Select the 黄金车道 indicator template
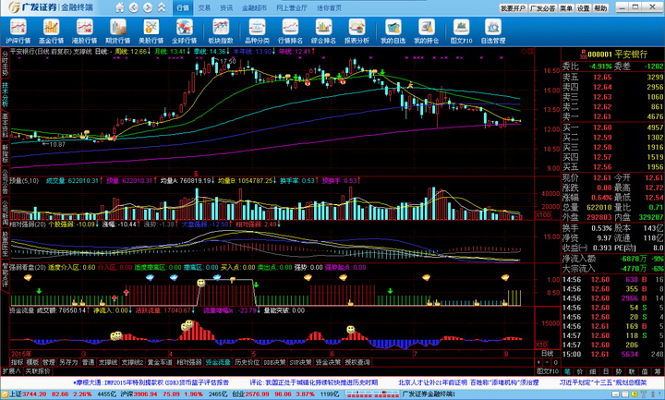The width and height of the screenshot is (665, 400). pos(160,362)
